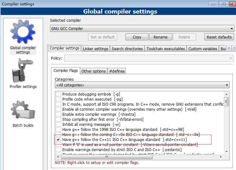236x170 pixels.
Task: Click the Delete compiler button
Action: pos(184,37)
